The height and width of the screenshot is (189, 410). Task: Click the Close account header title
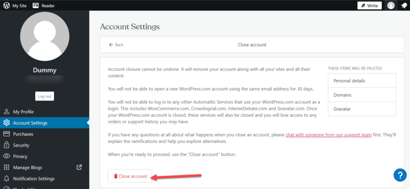tap(252, 45)
